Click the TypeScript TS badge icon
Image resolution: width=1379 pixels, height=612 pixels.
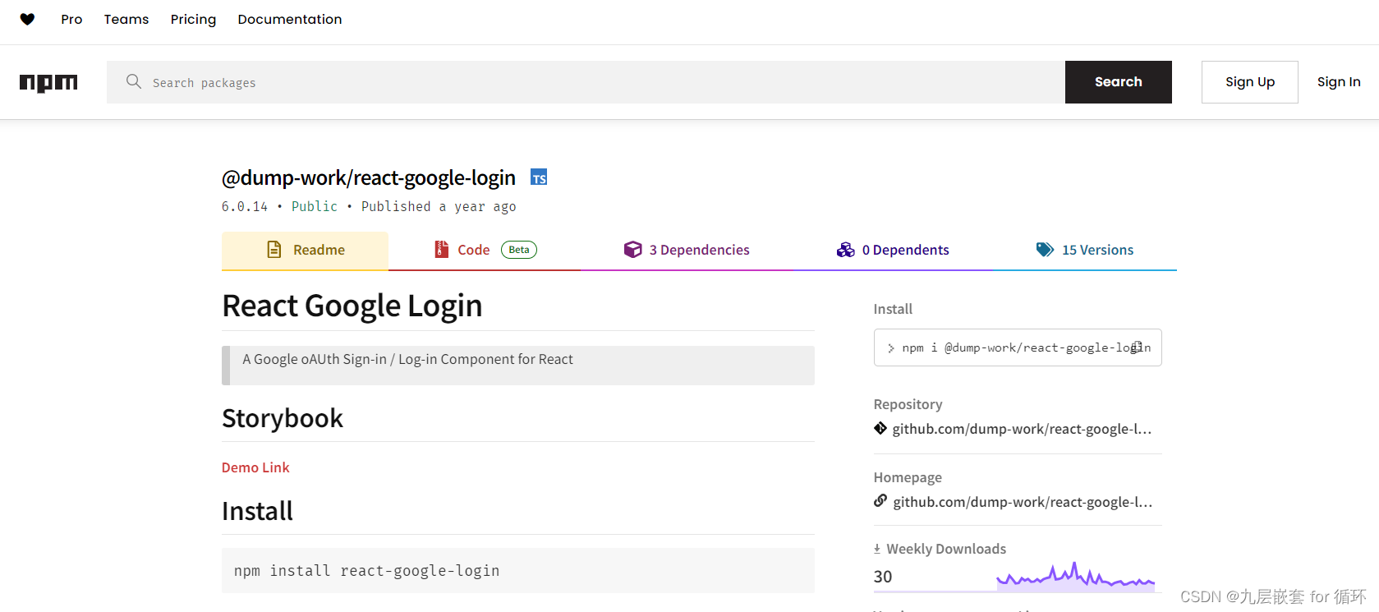[539, 177]
